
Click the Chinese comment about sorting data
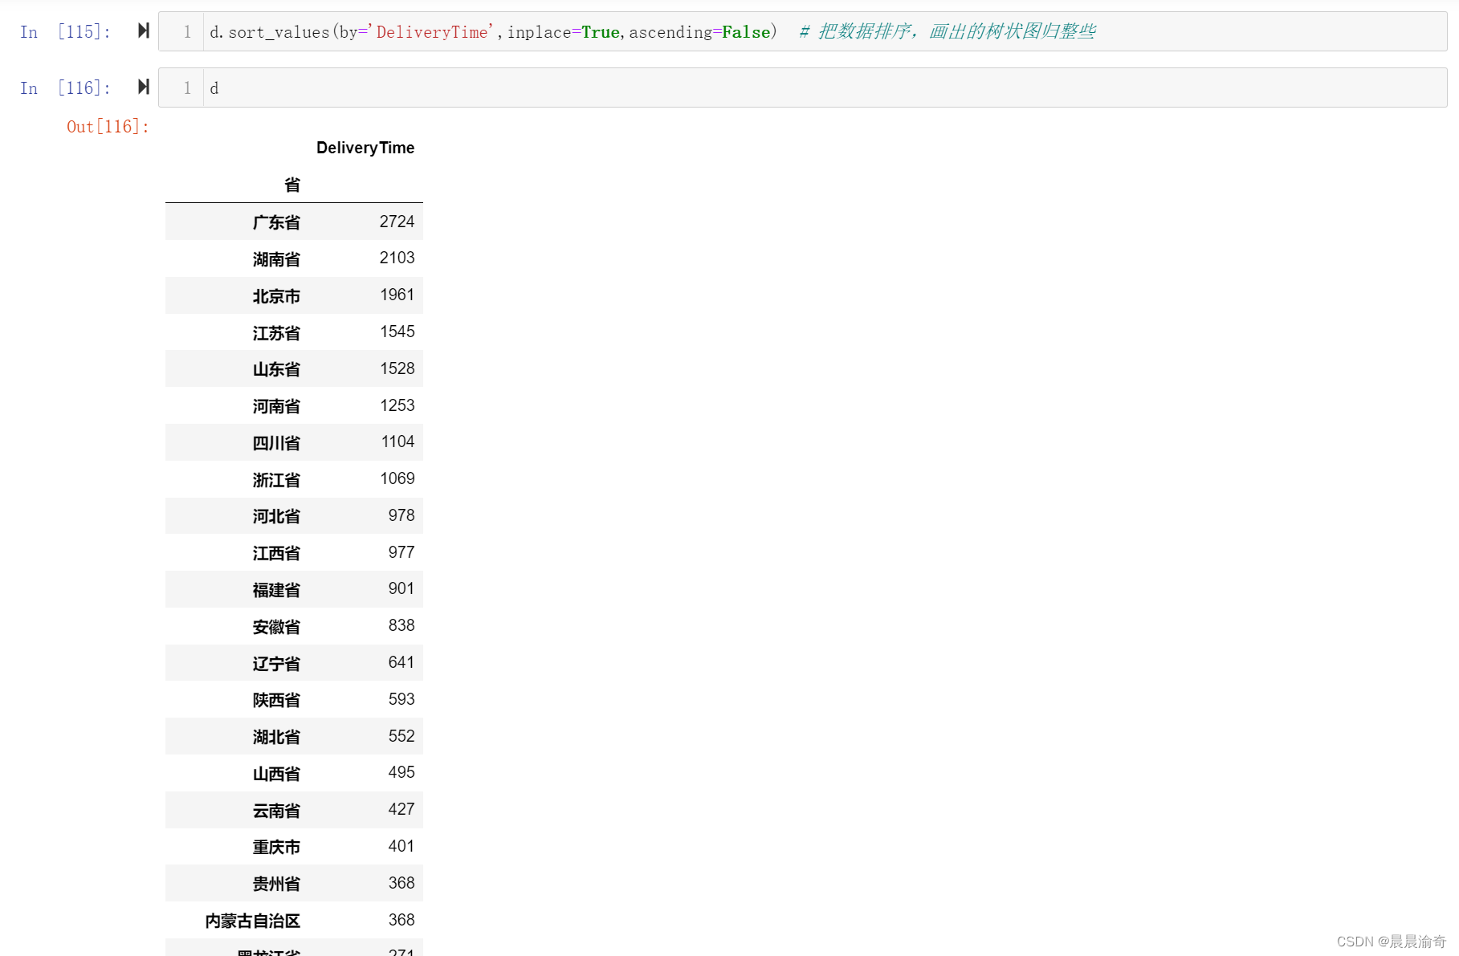pyautogui.click(x=948, y=31)
